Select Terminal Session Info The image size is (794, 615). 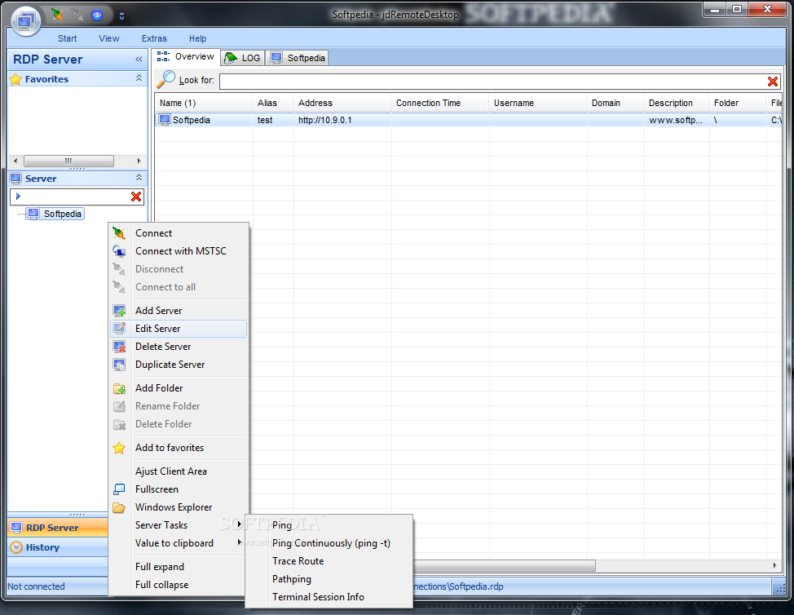329,597
